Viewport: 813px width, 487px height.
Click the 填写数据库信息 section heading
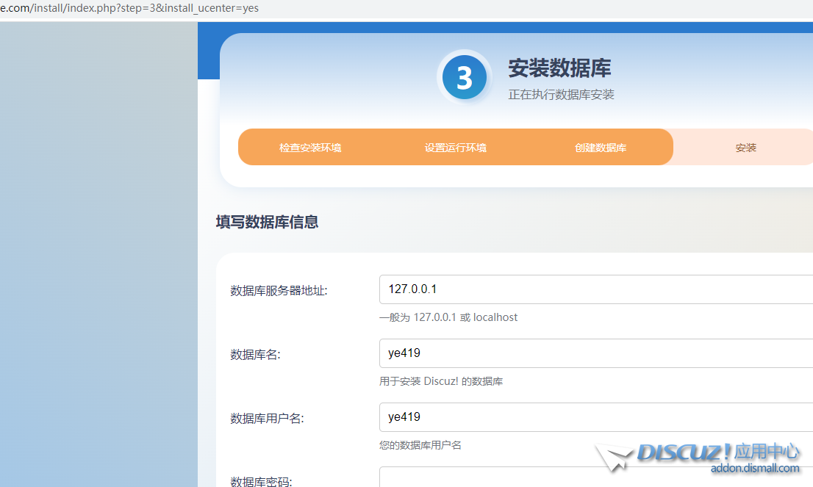coord(267,223)
